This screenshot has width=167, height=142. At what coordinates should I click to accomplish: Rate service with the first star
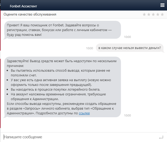[x=144, y=14]
